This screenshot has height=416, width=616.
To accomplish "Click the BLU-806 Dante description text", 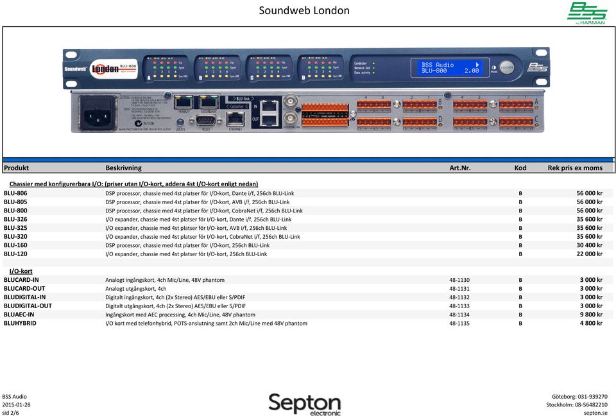I will tap(200, 193).
